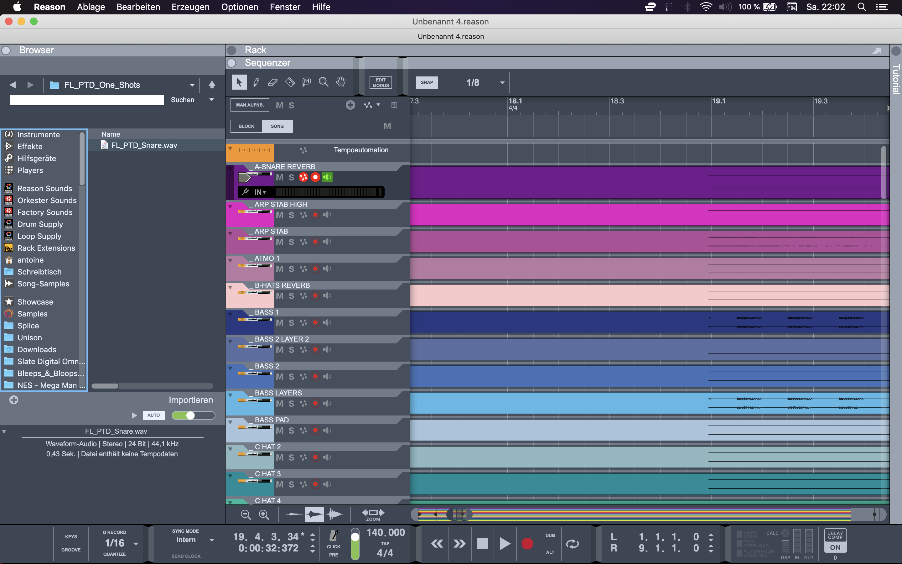Screen dimensions: 902x564
Task: Navigate back in the Browser
Action: click(x=13, y=85)
